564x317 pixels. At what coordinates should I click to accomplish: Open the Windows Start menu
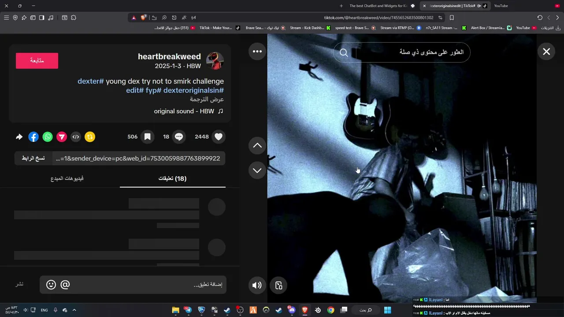click(388, 310)
